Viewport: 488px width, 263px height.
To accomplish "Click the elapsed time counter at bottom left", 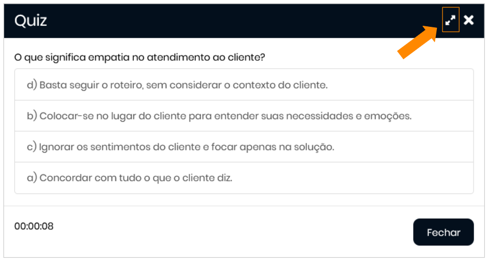I will click(34, 226).
